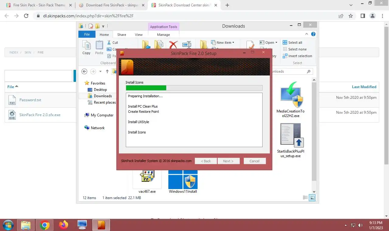The width and height of the screenshot is (389, 231).
Task: Click the Paste icon in Explorer ribbon
Action: point(99,45)
